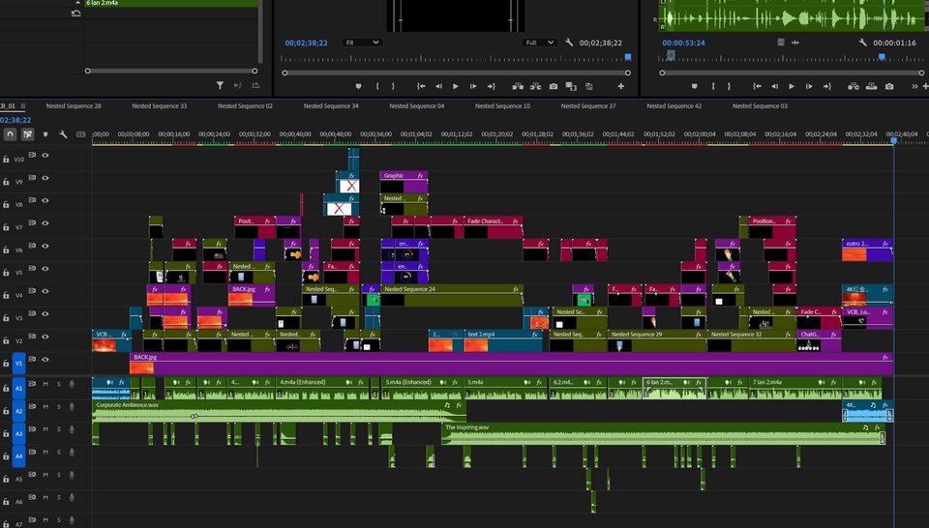Screen dimensions: 929x528
Task: Open the Nested Sequence 10 tab
Action: click(x=502, y=105)
